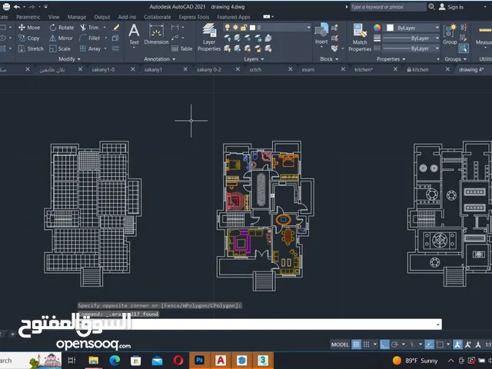This screenshot has height=369, width=492.
Task: Open the 89°F Sunny weather widget
Action: [415, 361]
